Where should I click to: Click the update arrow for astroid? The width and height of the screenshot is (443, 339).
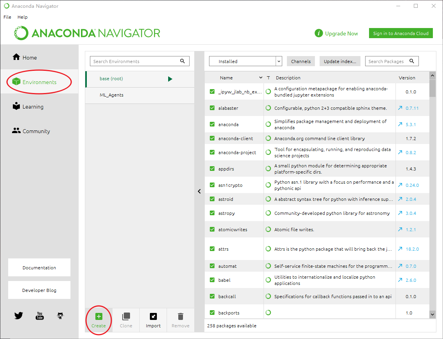(400, 199)
